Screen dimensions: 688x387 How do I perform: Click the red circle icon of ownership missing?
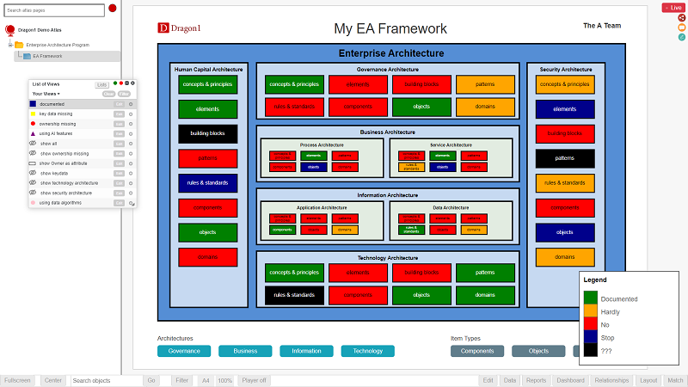coord(33,124)
